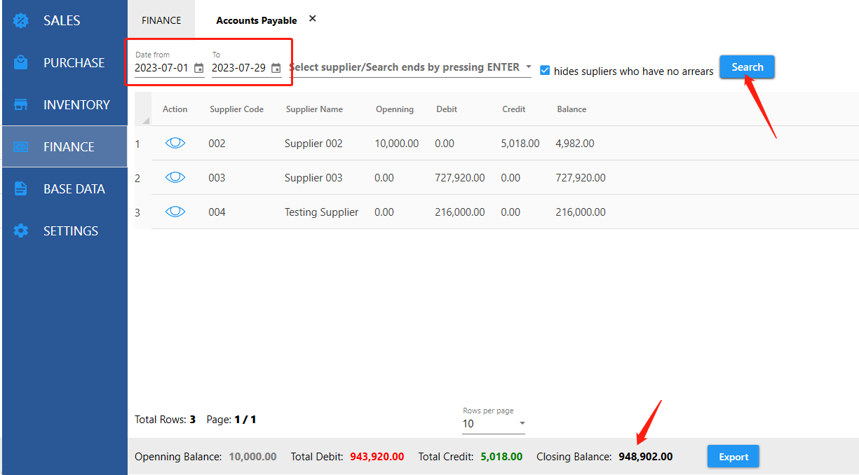This screenshot has width=859, height=475.
Task: Open the FINANCE sidebar menu
Action: [x=65, y=146]
